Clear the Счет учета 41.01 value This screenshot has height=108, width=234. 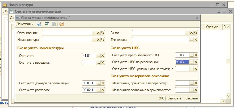tap(103, 56)
